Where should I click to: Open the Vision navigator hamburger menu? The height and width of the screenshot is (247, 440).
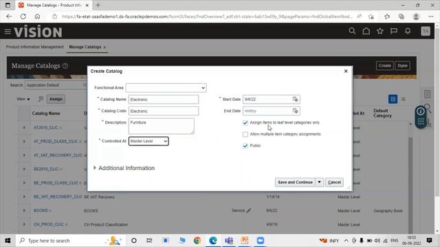pos(8,32)
